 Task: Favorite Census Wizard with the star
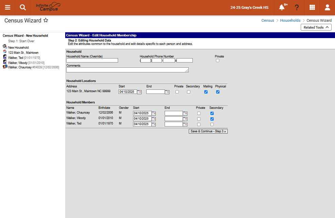(46, 20)
